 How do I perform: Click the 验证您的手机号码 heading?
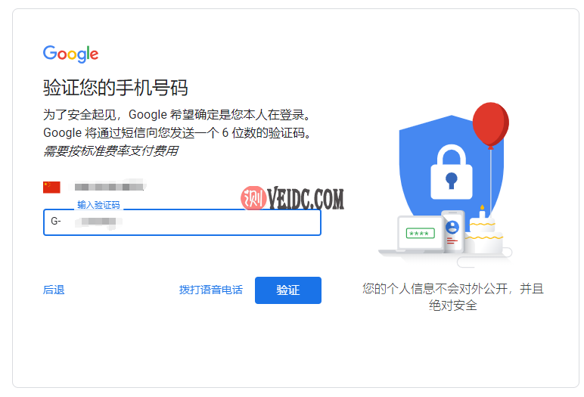[x=116, y=88]
